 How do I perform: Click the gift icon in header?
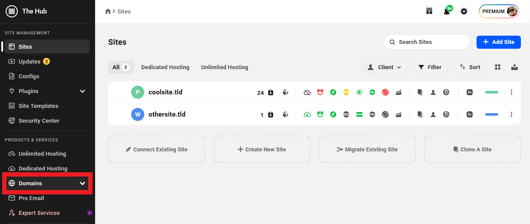(429, 11)
